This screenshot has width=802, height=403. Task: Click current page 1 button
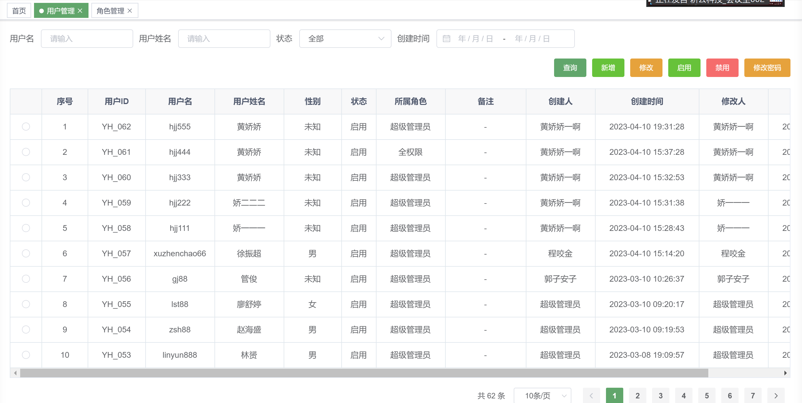[614, 396]
